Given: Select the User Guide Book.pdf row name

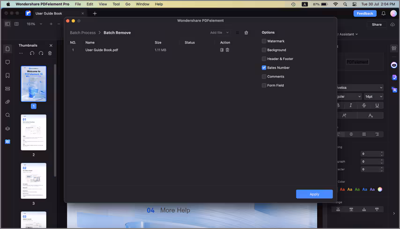Looking at the screenshot, I should [x=102, y=50].
